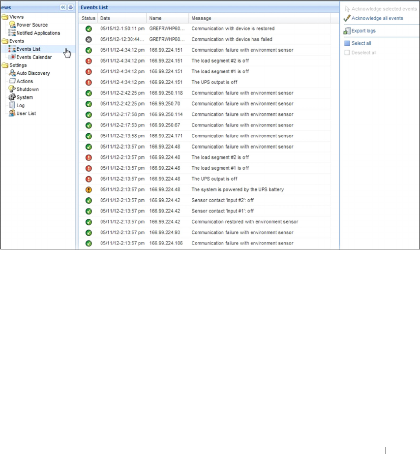Open the Log settings item
This screenshot has width=420, height=454.
click(20, 105)
